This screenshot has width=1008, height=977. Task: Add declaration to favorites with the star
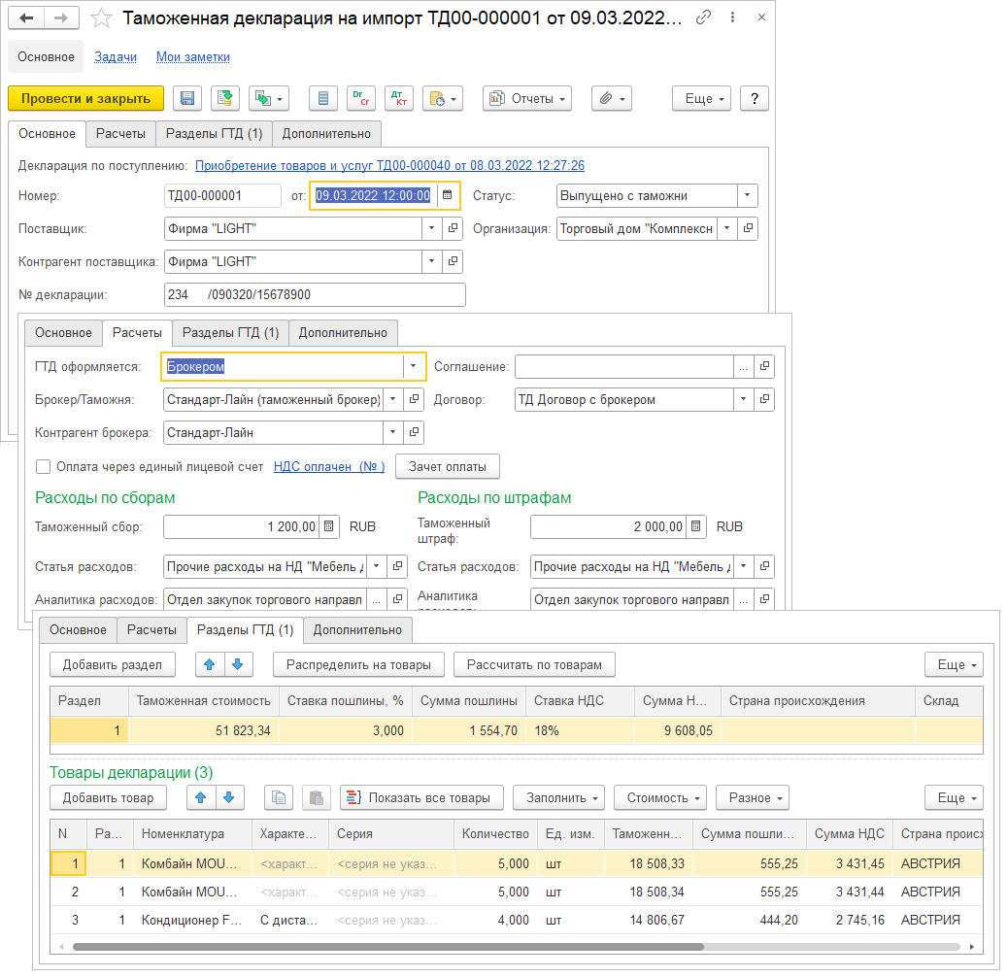[100, 18]
